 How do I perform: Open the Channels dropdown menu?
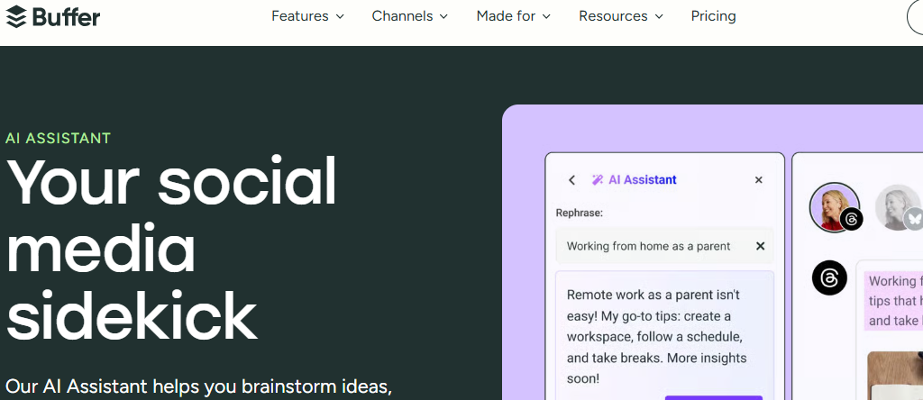click(x=410, y=16)
